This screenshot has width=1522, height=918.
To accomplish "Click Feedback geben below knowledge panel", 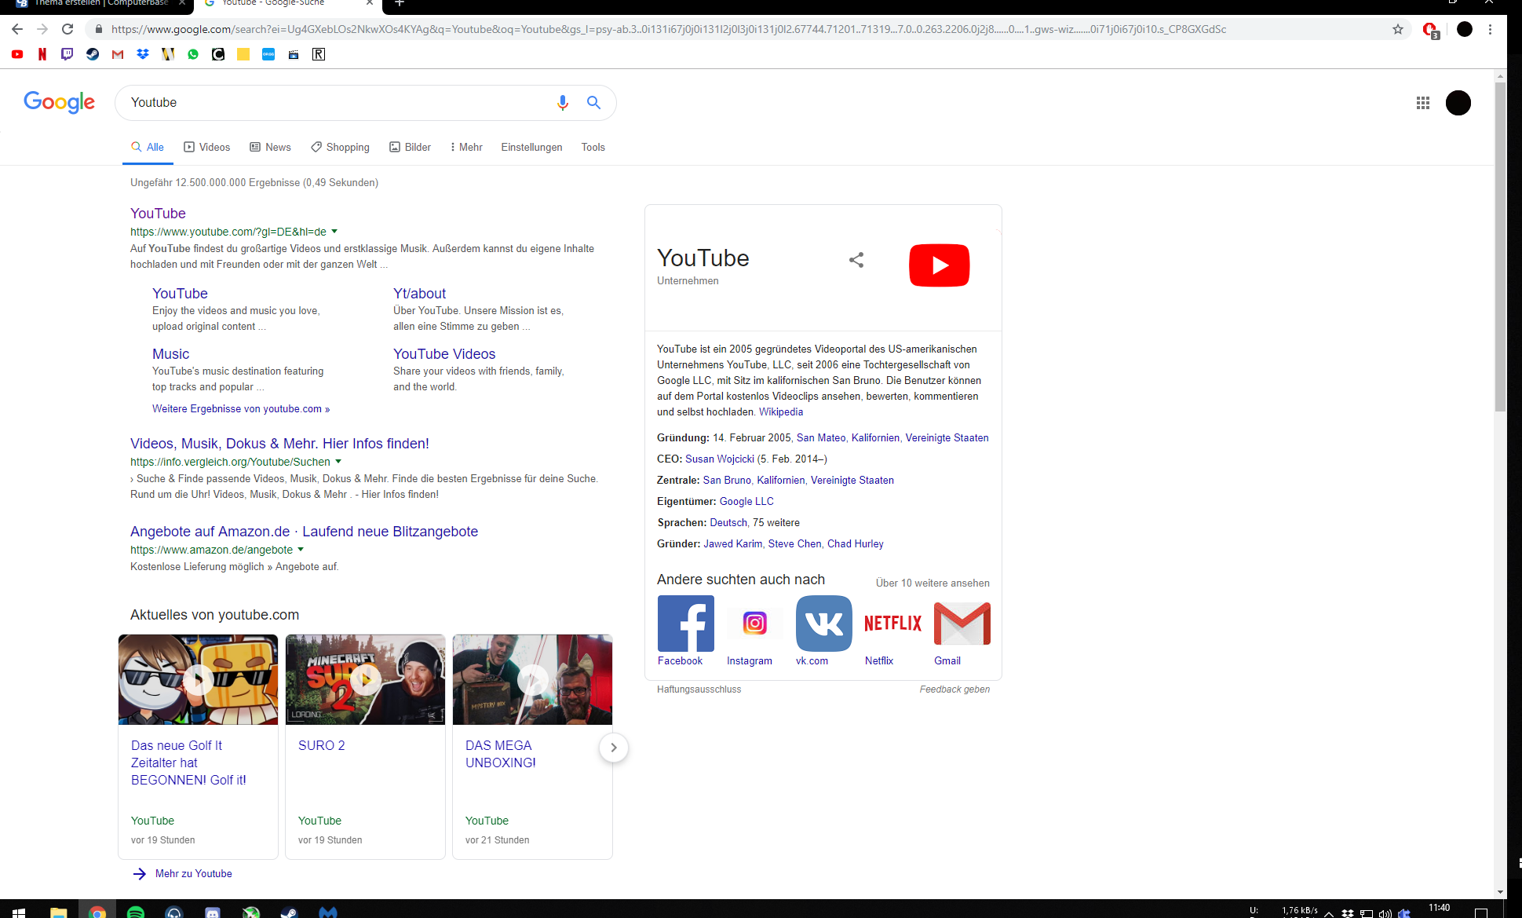I will [x=954, y=689].
